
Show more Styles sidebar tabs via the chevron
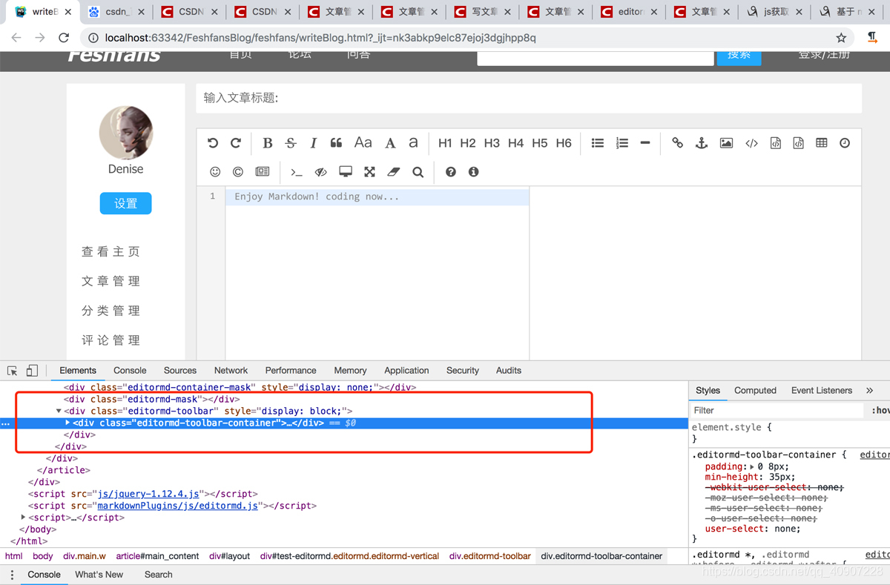pyautogui.click(x=869, y=391)
